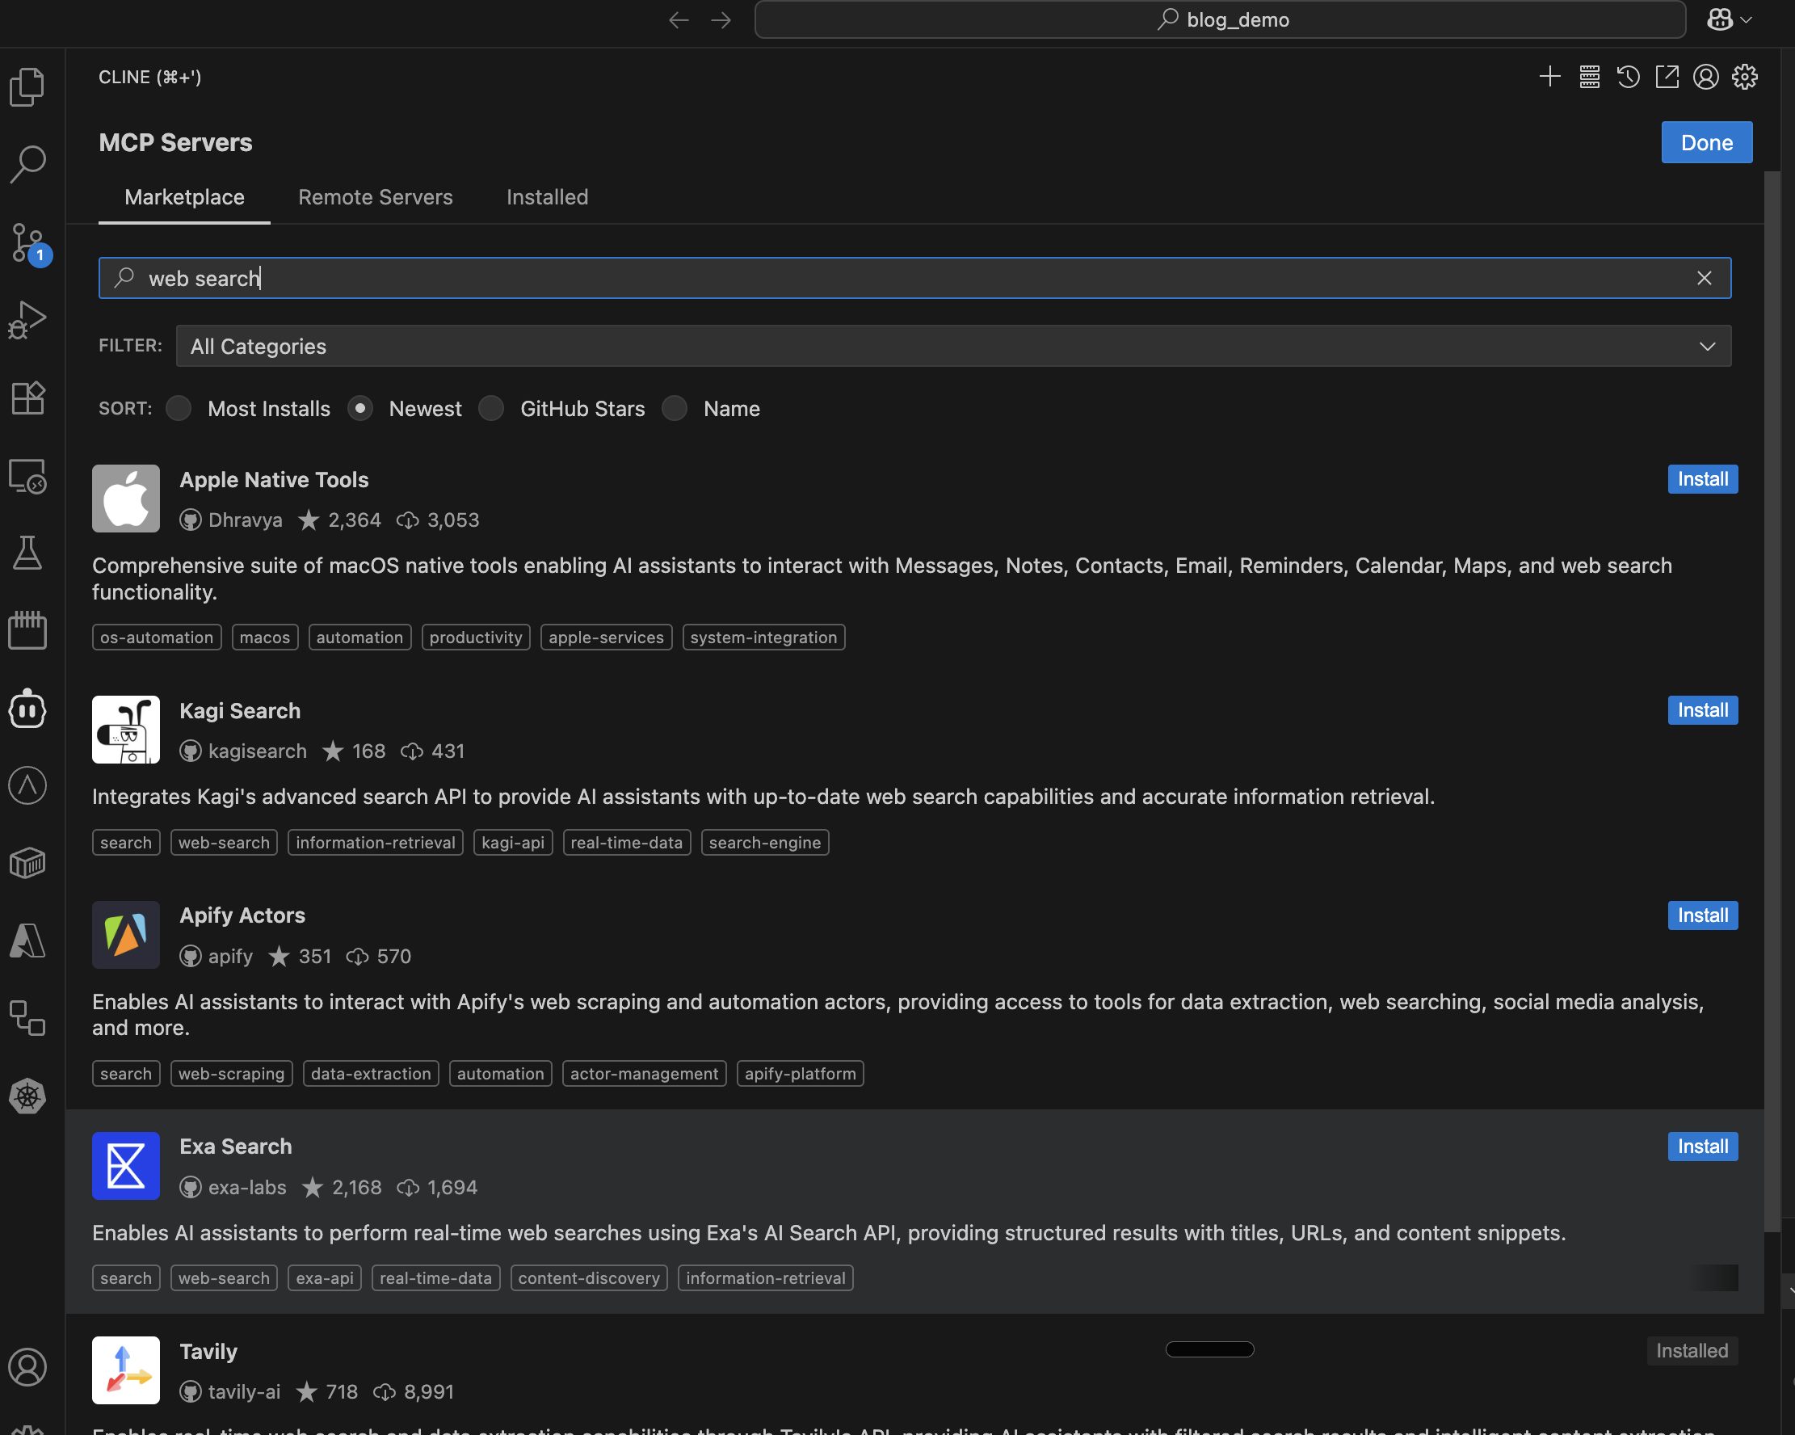Start a new Cline task with plus icon

click(1549, 77)
